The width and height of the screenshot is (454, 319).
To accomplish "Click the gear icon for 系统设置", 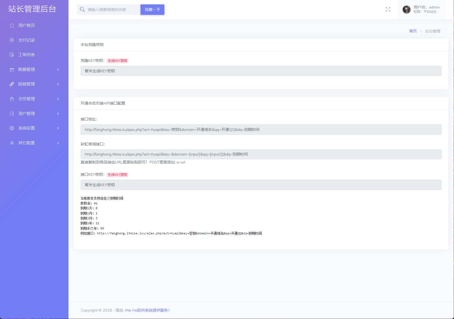I will click(12, 128).
